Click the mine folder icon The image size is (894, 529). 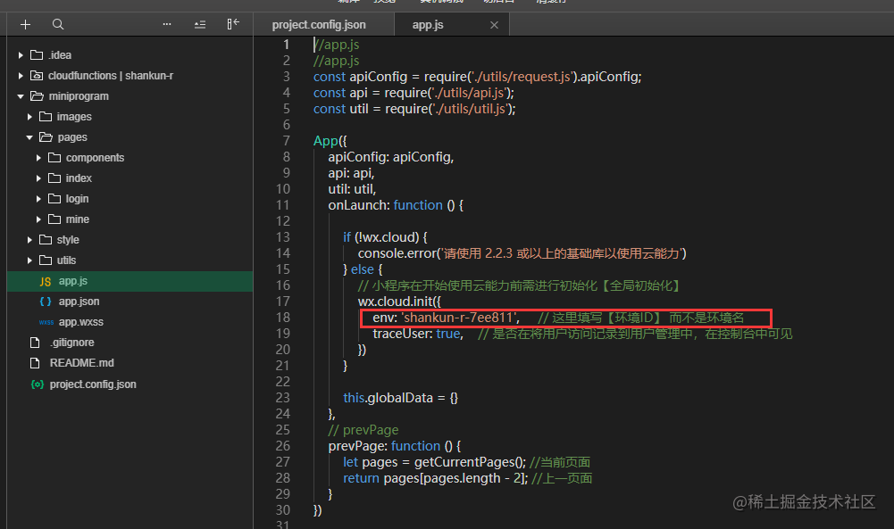pyautogui.click(x=54, y=219)
